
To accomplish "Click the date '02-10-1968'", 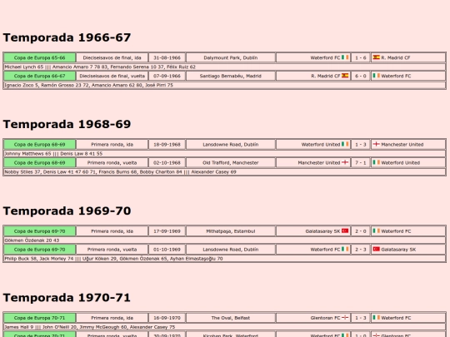I will pyautogui.click(x=167, y=163).
